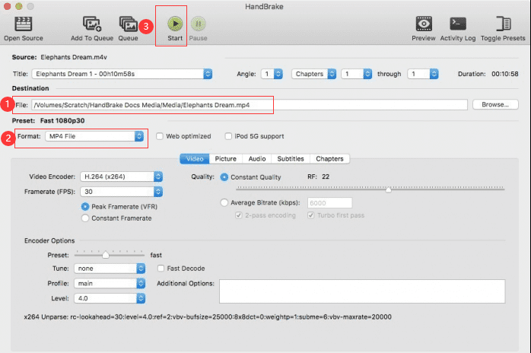
Task: Enable iPod 5G support checkbox
Action: 228,136
